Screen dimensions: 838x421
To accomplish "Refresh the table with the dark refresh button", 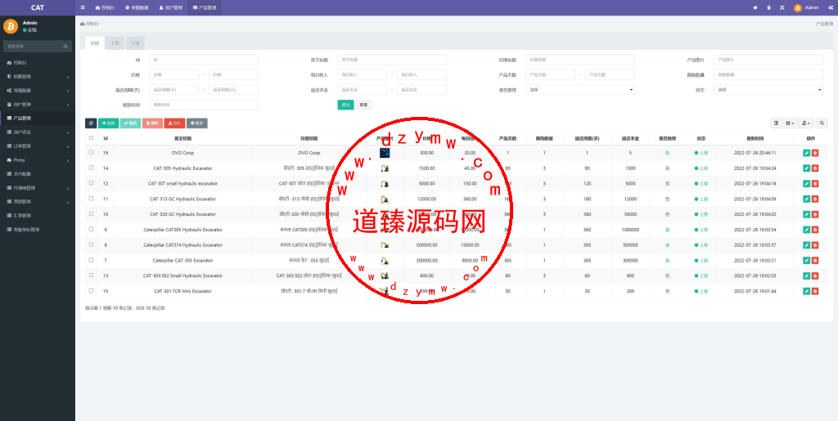I will tap(91, 123).
